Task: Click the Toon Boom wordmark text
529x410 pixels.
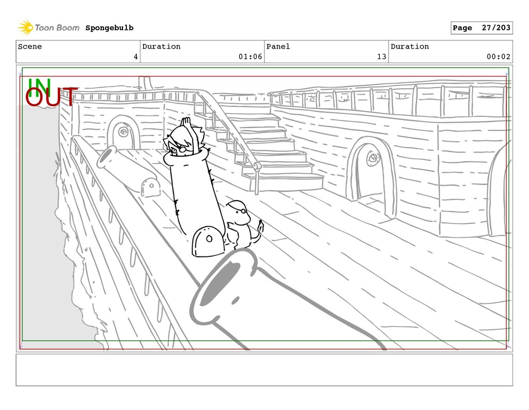Action: coord(57,28)
